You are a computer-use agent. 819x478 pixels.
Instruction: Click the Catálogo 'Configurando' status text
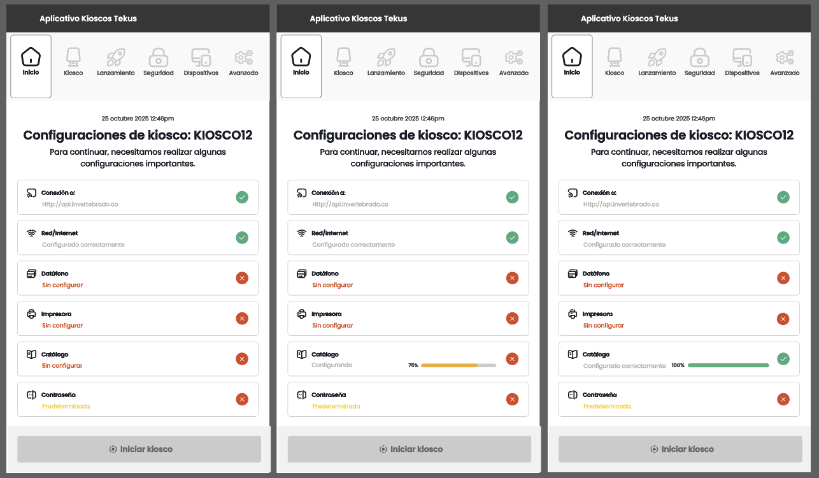(x=332, y=366)
